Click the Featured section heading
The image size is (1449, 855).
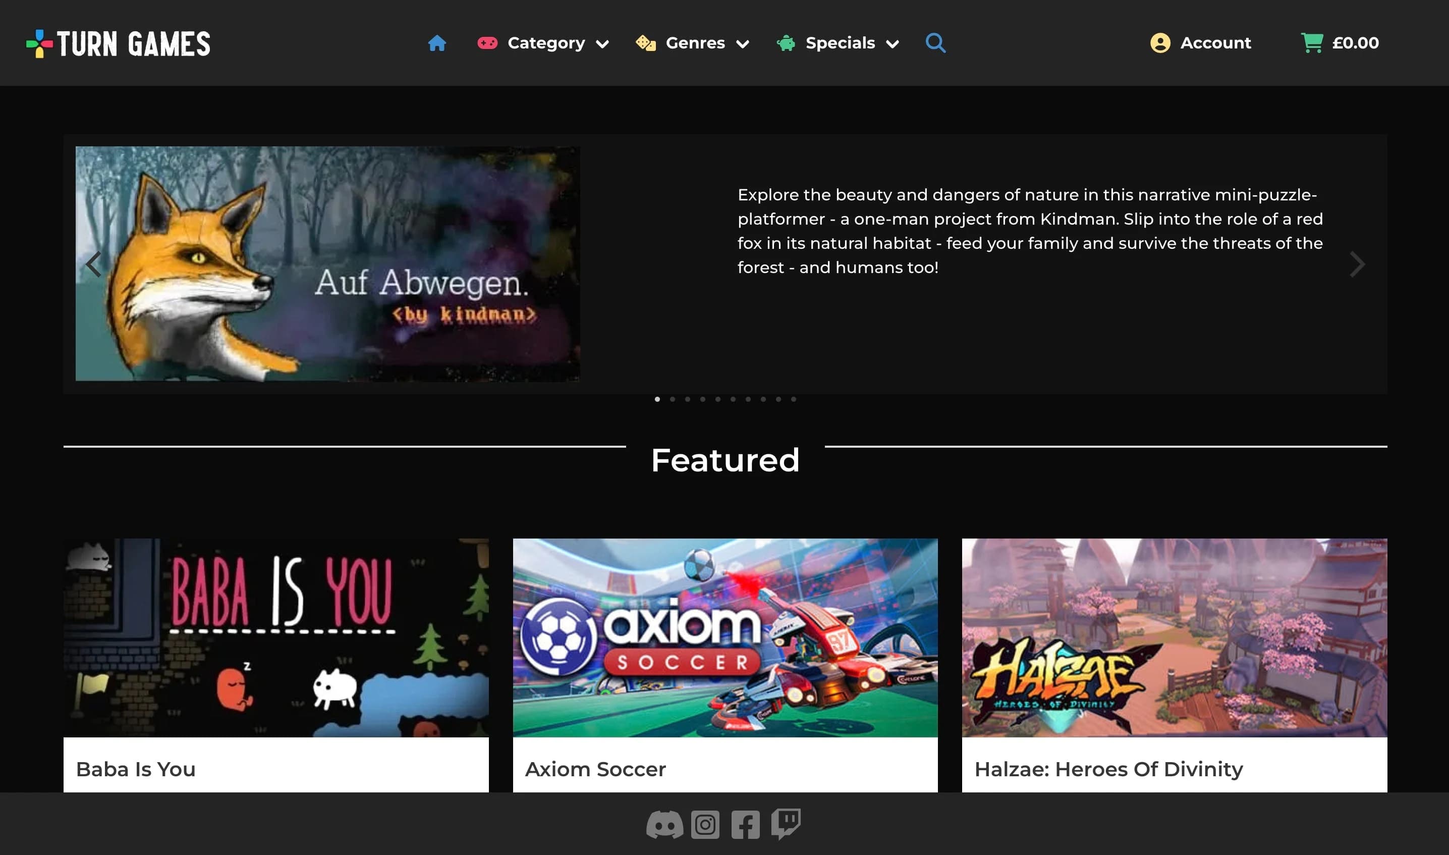(x=725, y=460)
